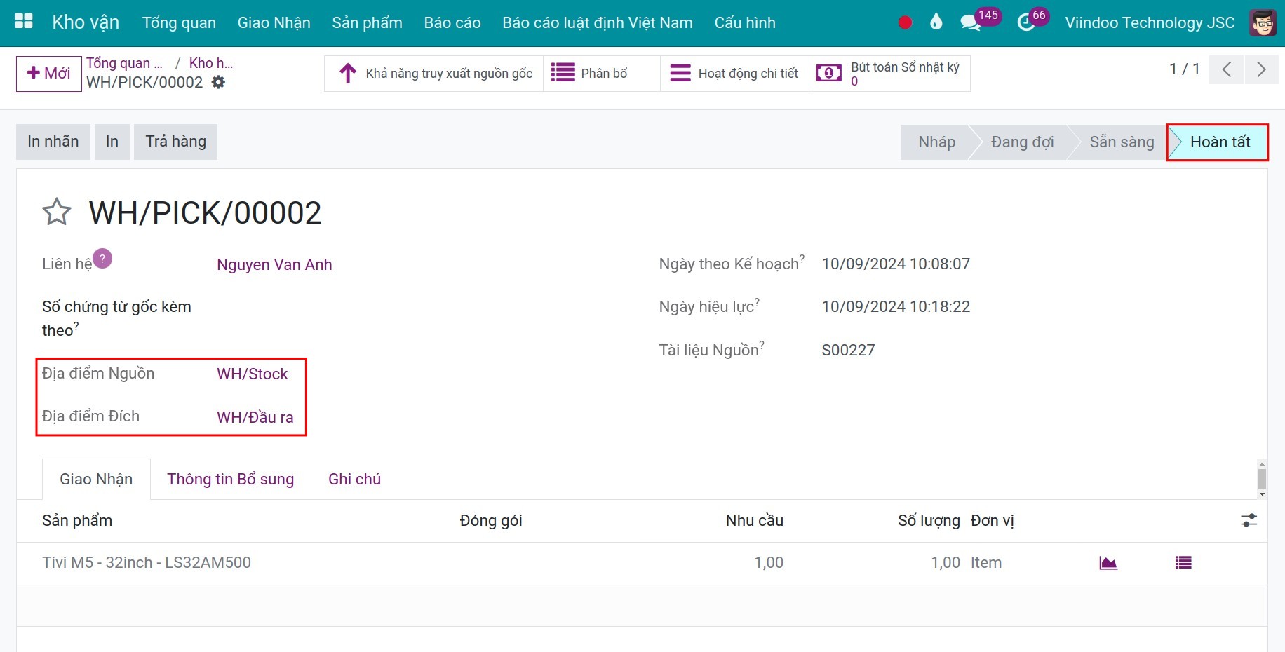The width and height of the screenshot is (1285, 652).
Task: Click Viindoo Technology JSC company switcher
Action: (1150, 22)
